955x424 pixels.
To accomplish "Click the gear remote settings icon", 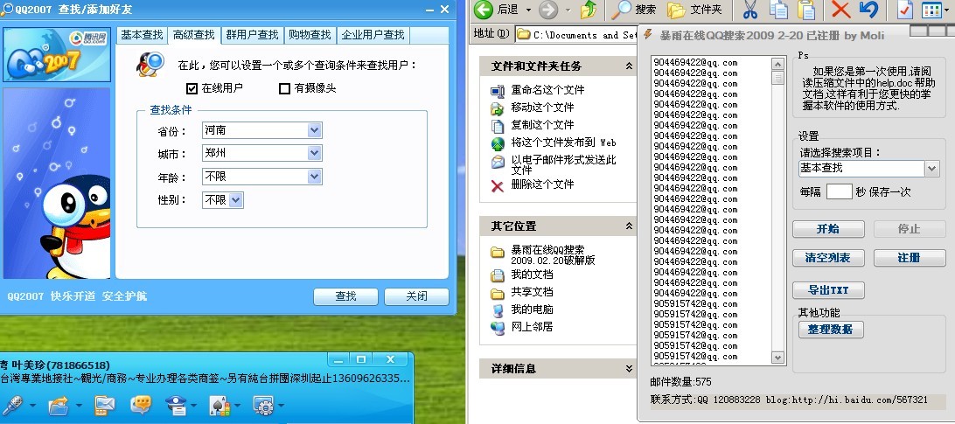I will click(264, 406).
